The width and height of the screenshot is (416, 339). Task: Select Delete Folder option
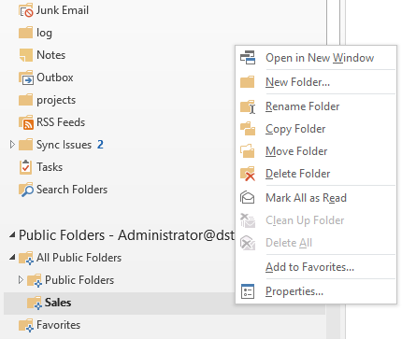pyautogui.click(x=316, y=174)
